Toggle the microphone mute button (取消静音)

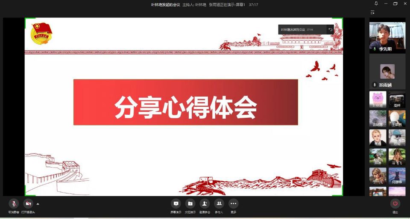[x=14, y=204]
